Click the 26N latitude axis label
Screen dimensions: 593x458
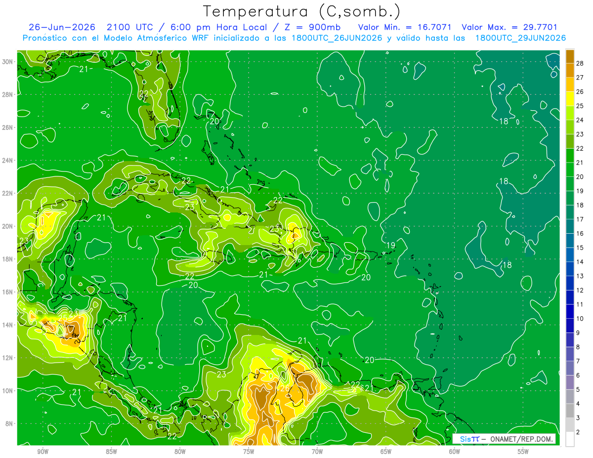point(9,127)
